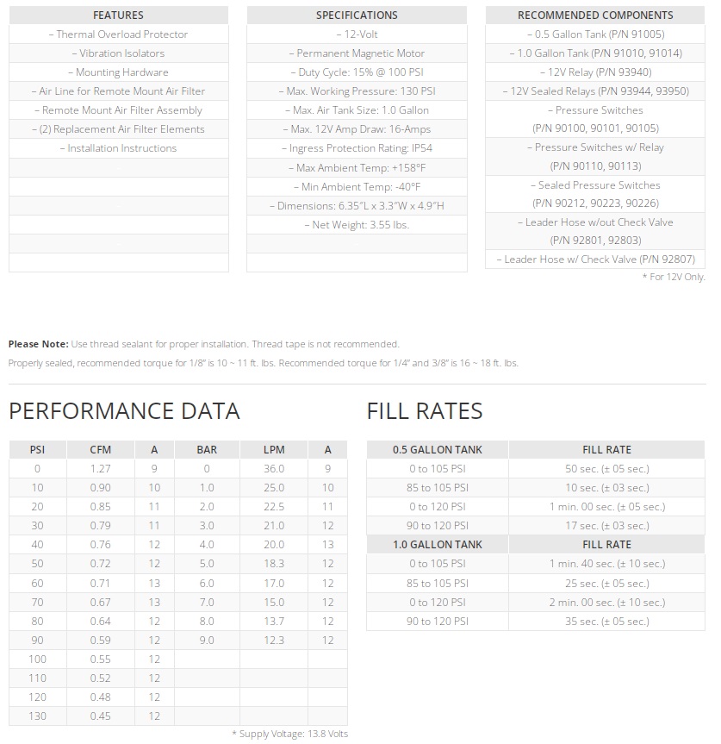Click the FILL RATES heading
This screenshot has width=721, height=744.
(424, 411)
